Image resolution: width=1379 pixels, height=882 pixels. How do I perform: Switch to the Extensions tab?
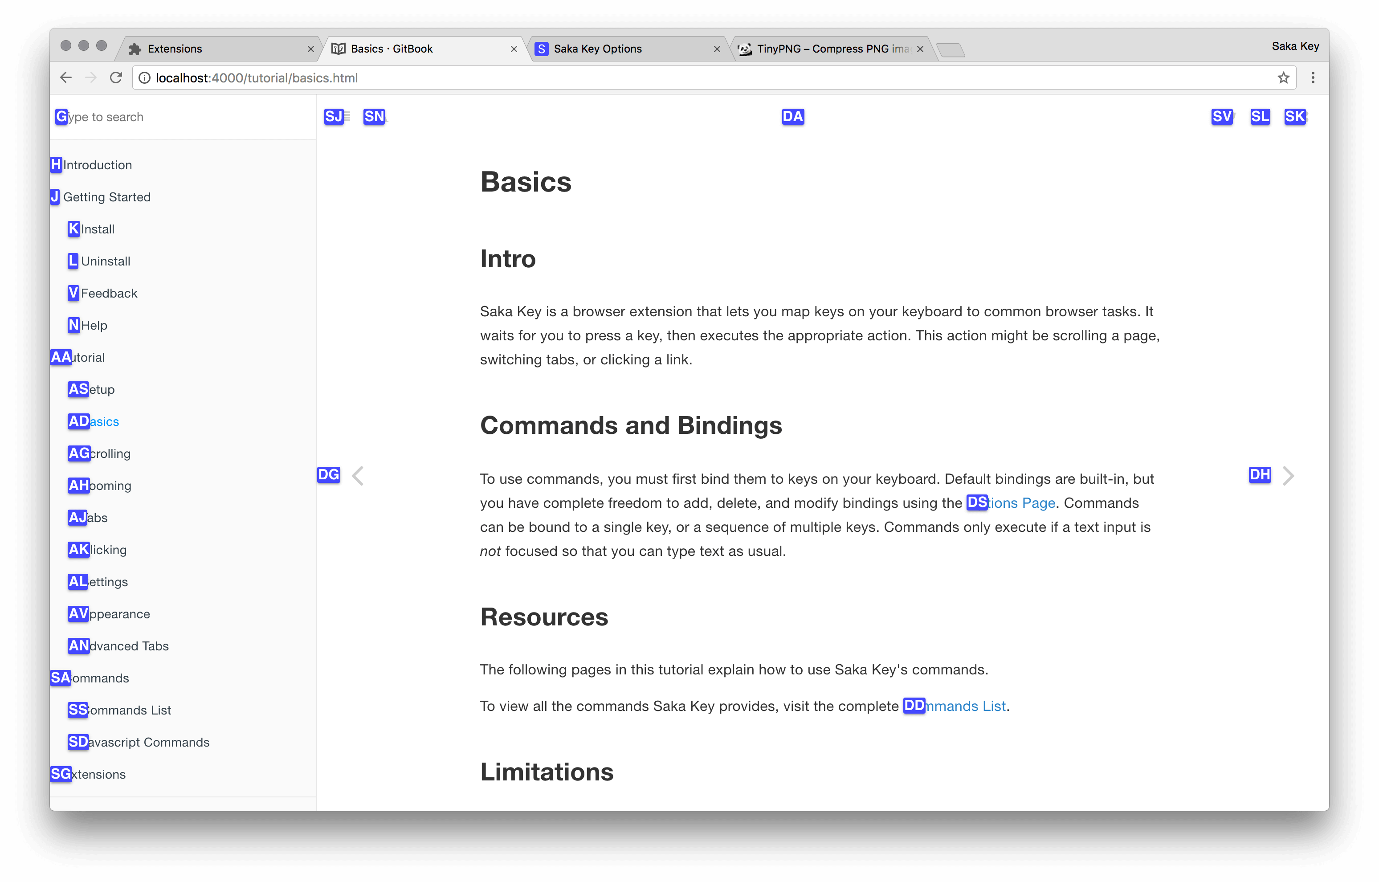pos(175,49)
